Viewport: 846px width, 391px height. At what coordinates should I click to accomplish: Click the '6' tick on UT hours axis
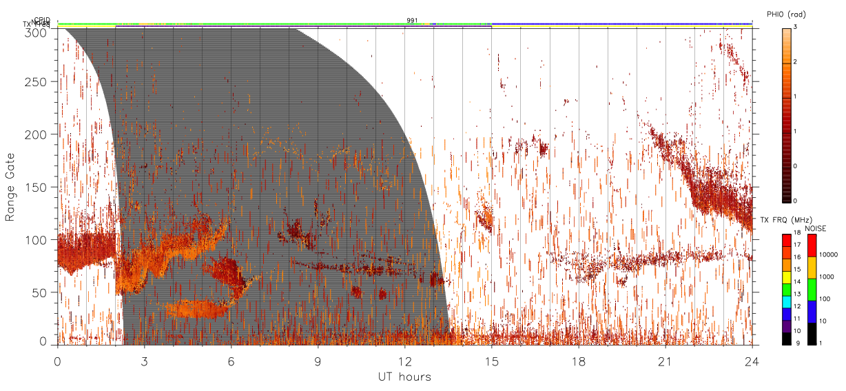pyautogui.click(x=231, y=361)
